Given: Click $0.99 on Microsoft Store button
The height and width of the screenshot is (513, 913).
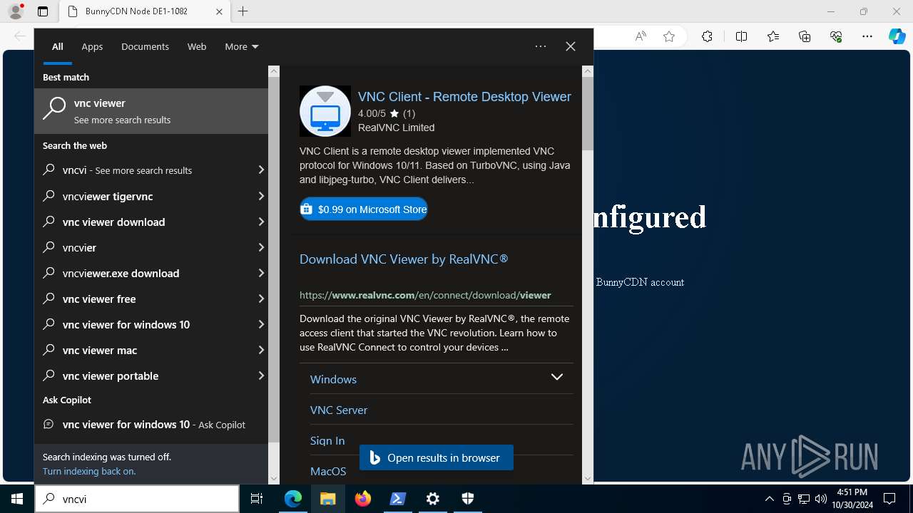Looking at the screenshot, I should (x=364, y=209).
